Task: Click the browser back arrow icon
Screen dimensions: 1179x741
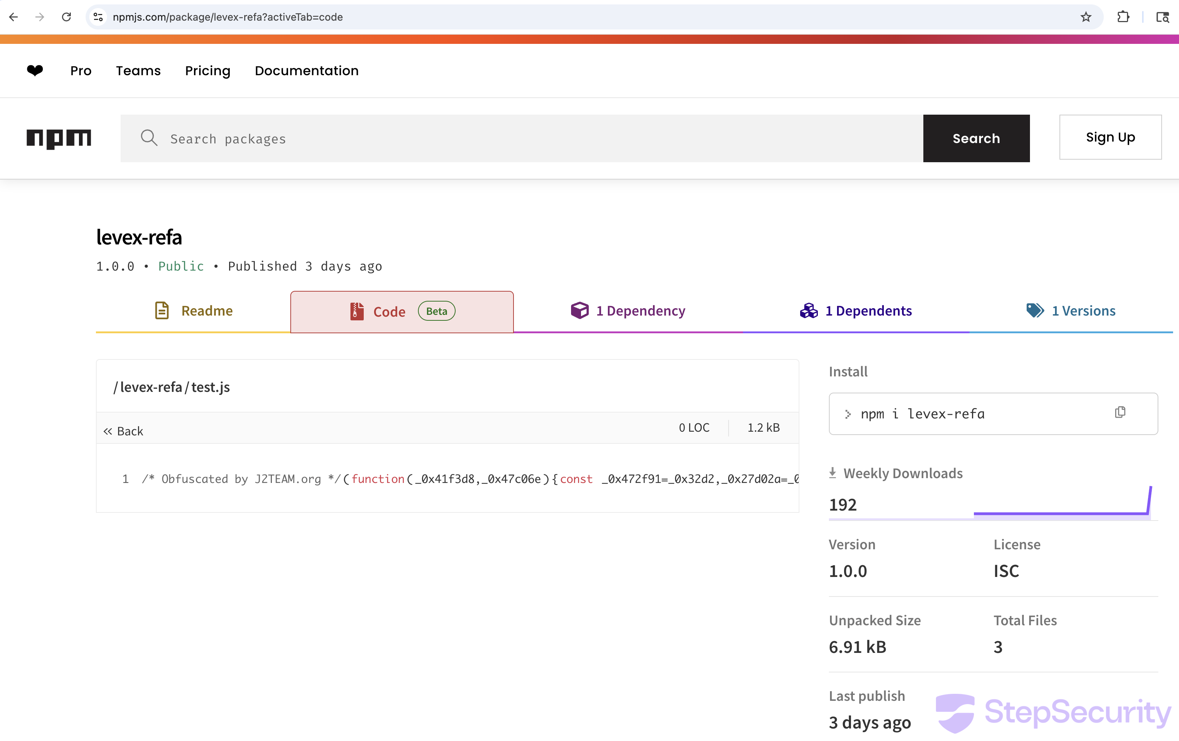Action: [14, 17]
